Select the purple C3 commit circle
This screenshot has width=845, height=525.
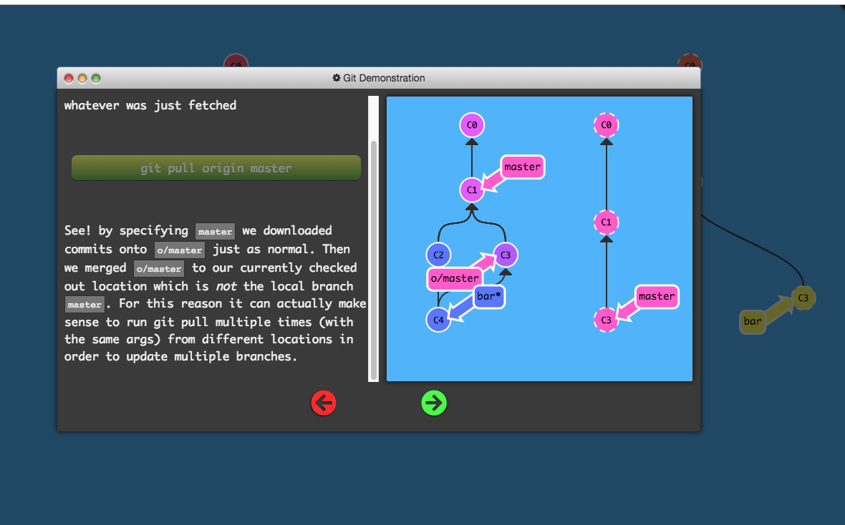pos(506,255)
